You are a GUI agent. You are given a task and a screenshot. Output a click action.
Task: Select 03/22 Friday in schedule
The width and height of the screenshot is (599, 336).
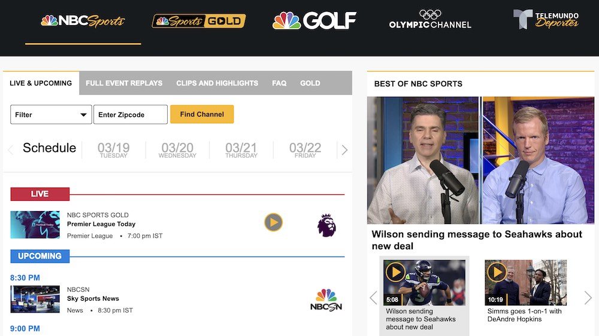pos(305,150)
